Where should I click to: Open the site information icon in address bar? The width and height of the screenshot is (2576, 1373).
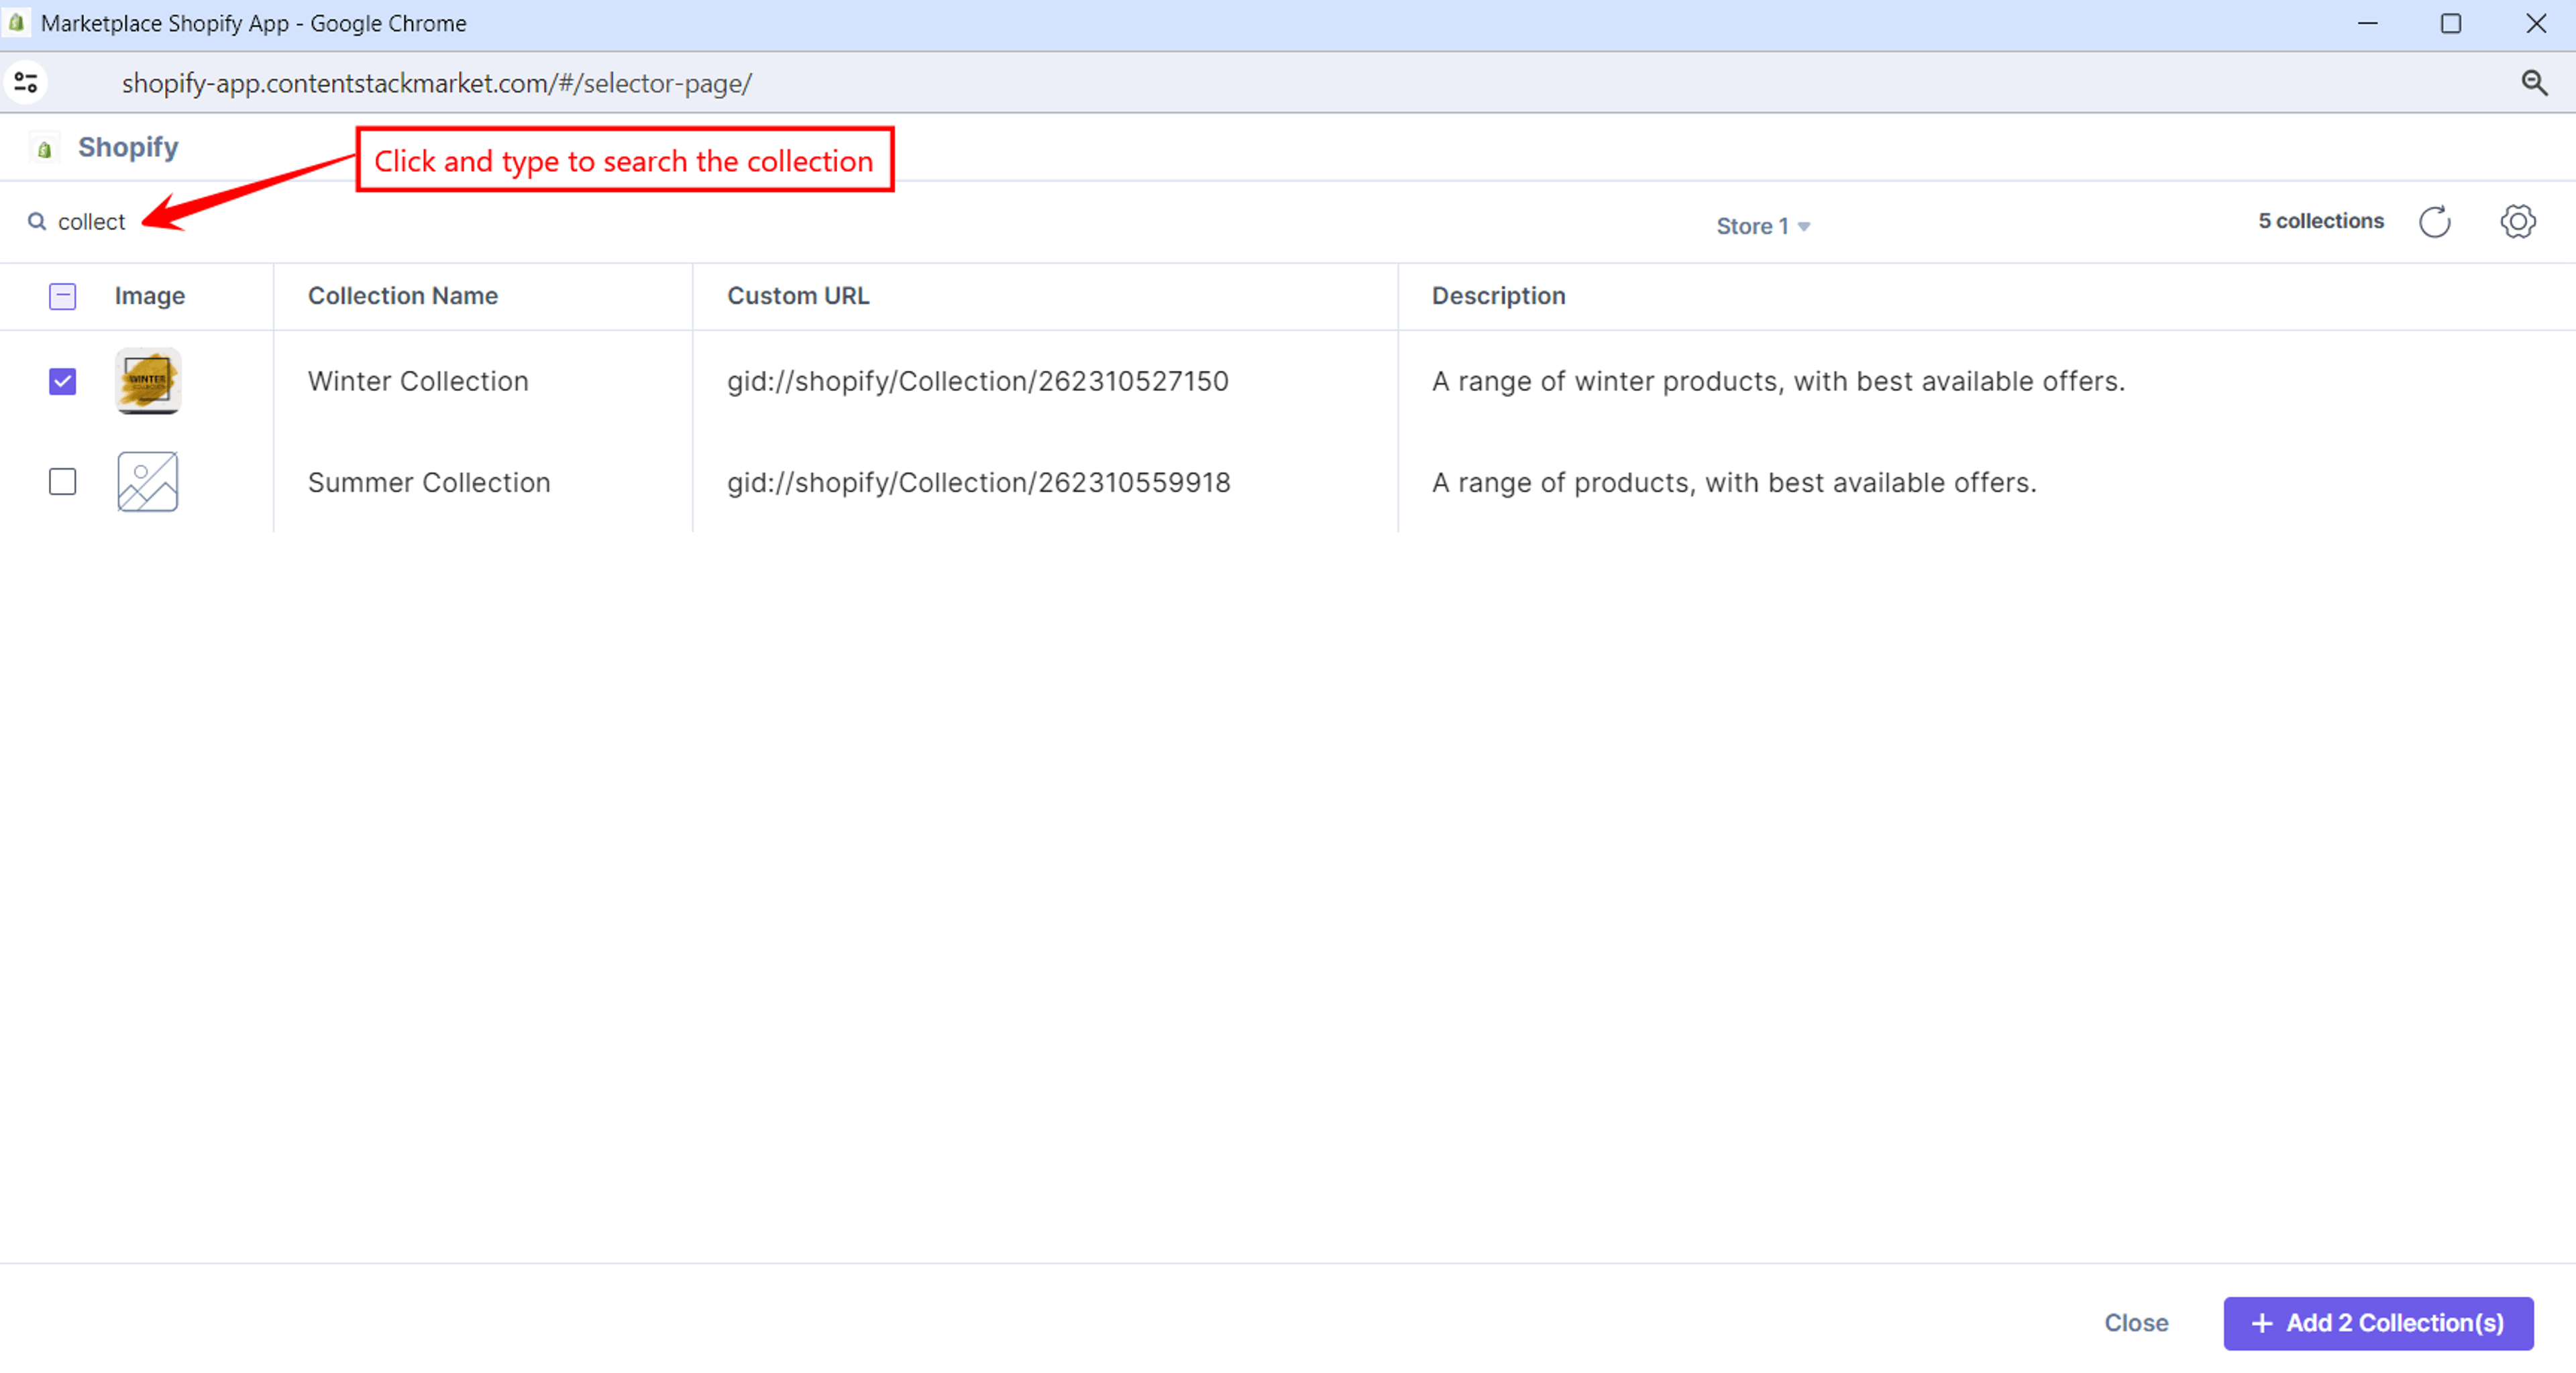pyautogui.click(x=27, y=82)
